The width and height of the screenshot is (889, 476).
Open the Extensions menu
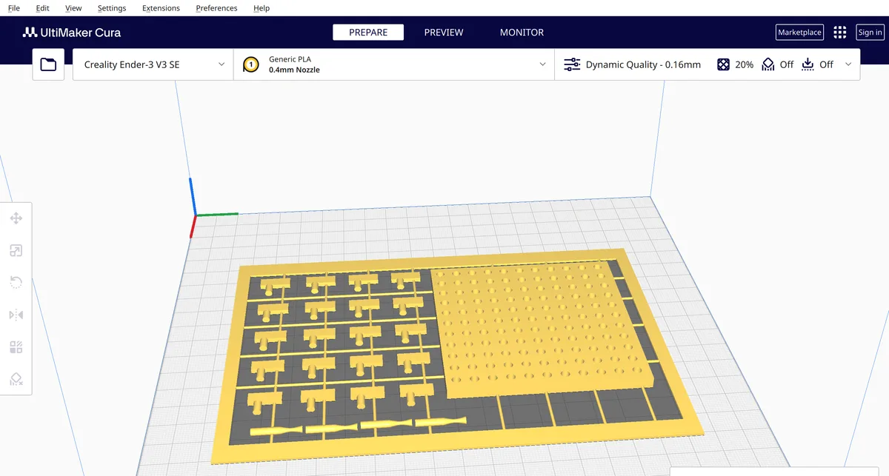coord(161,8)
